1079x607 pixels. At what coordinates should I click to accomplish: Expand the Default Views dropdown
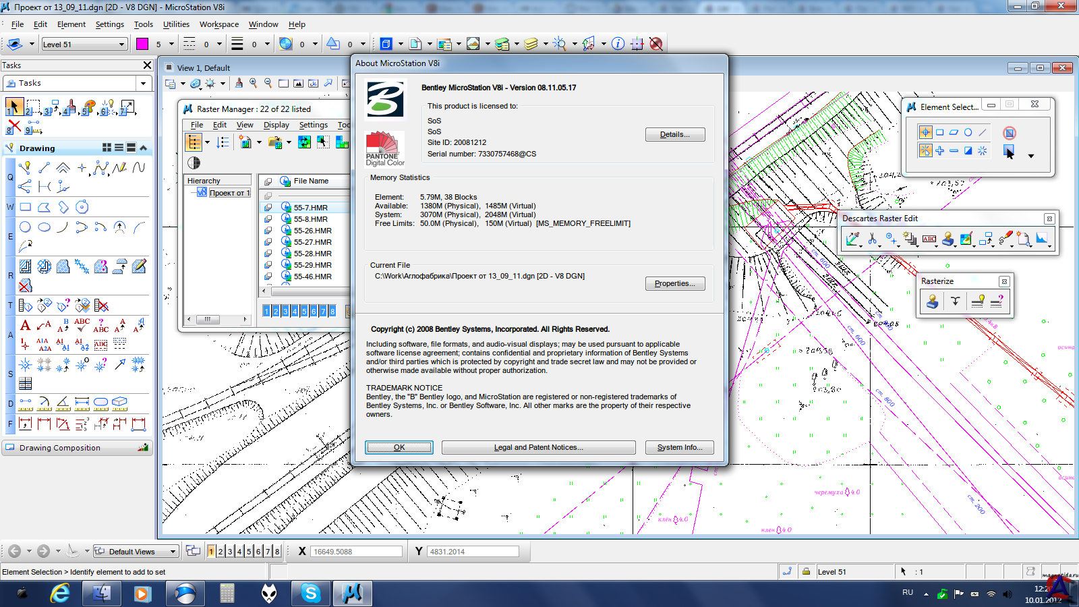pyautogui.click(x=173, y=552)
